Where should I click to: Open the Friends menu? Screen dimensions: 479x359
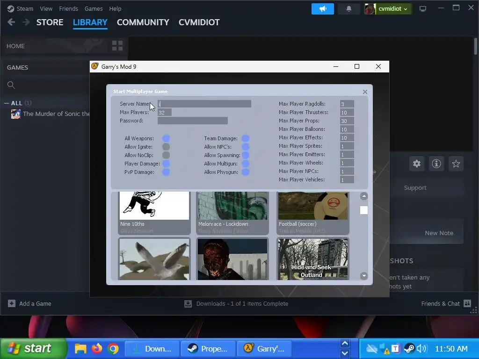click(68, 9)
